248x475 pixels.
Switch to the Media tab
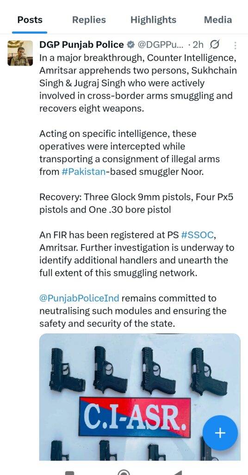point(218,20)
